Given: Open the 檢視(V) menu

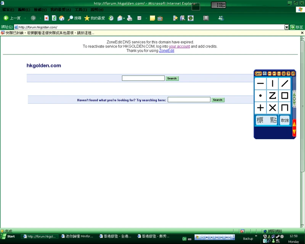Looking at the screenshot, I should pyautogui.click(x=40, y=10).
